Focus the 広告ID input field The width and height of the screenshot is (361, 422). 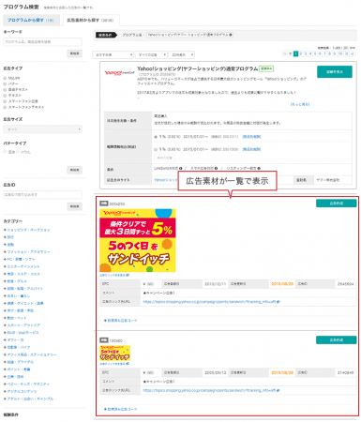(42, 194)
